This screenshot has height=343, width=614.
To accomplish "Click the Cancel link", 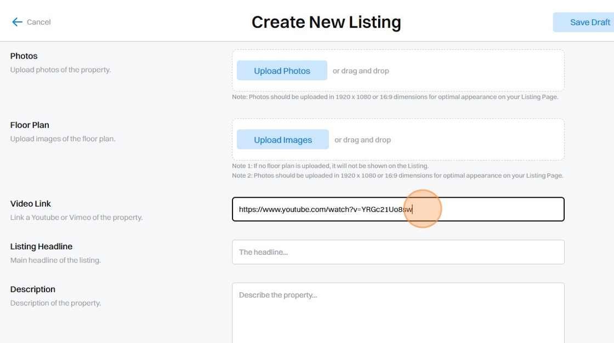I will coord(38,22).
